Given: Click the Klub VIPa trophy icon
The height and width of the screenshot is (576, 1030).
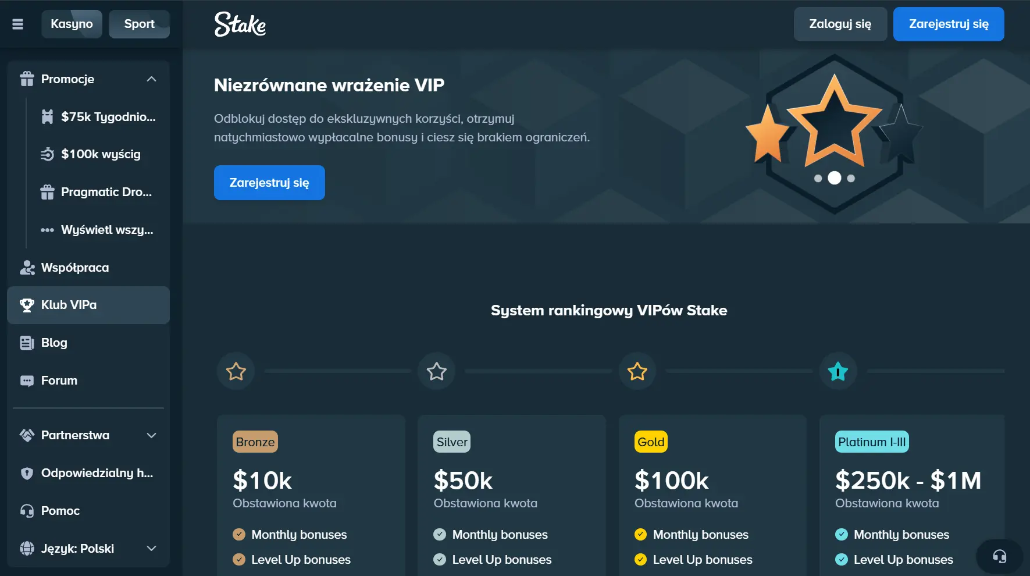Looking at the screenshot, I should (27, 305).
